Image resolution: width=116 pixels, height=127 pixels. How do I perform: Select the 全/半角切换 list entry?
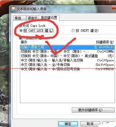click(67, 65)
